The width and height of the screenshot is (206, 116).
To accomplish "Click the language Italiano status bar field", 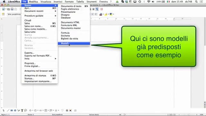I will point(94,115).
